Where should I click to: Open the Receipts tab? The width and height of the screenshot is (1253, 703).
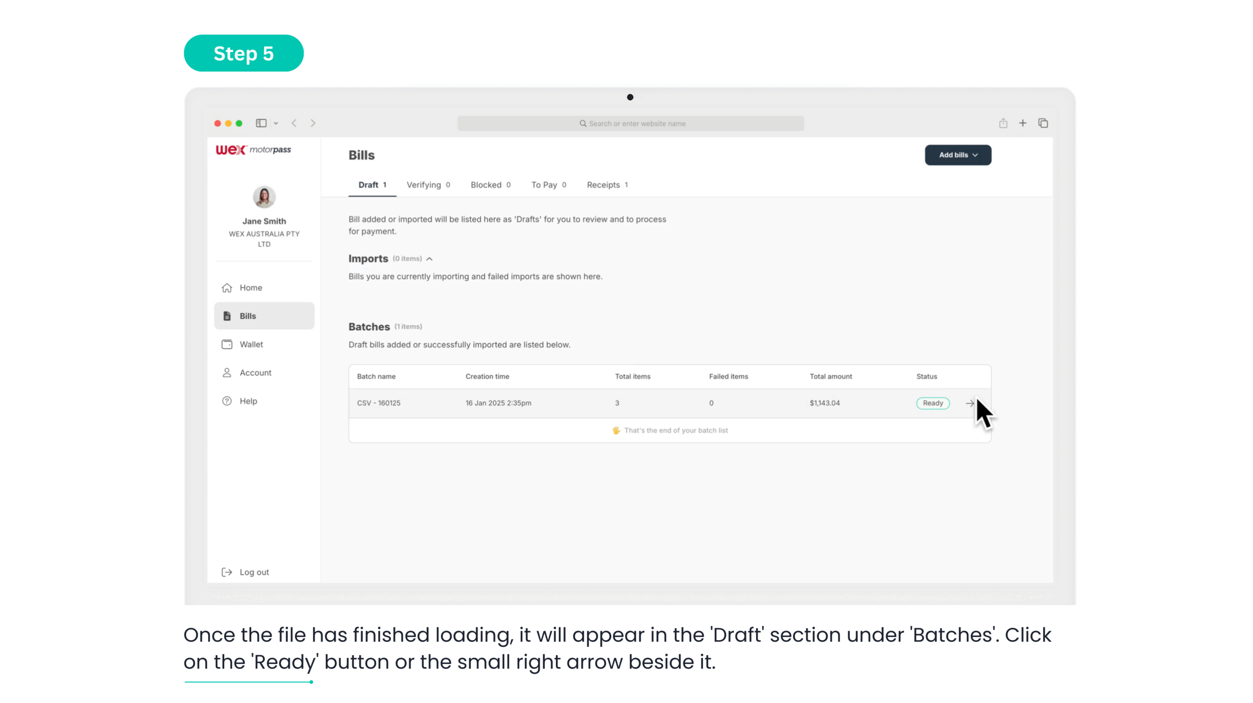click(607, 185)
